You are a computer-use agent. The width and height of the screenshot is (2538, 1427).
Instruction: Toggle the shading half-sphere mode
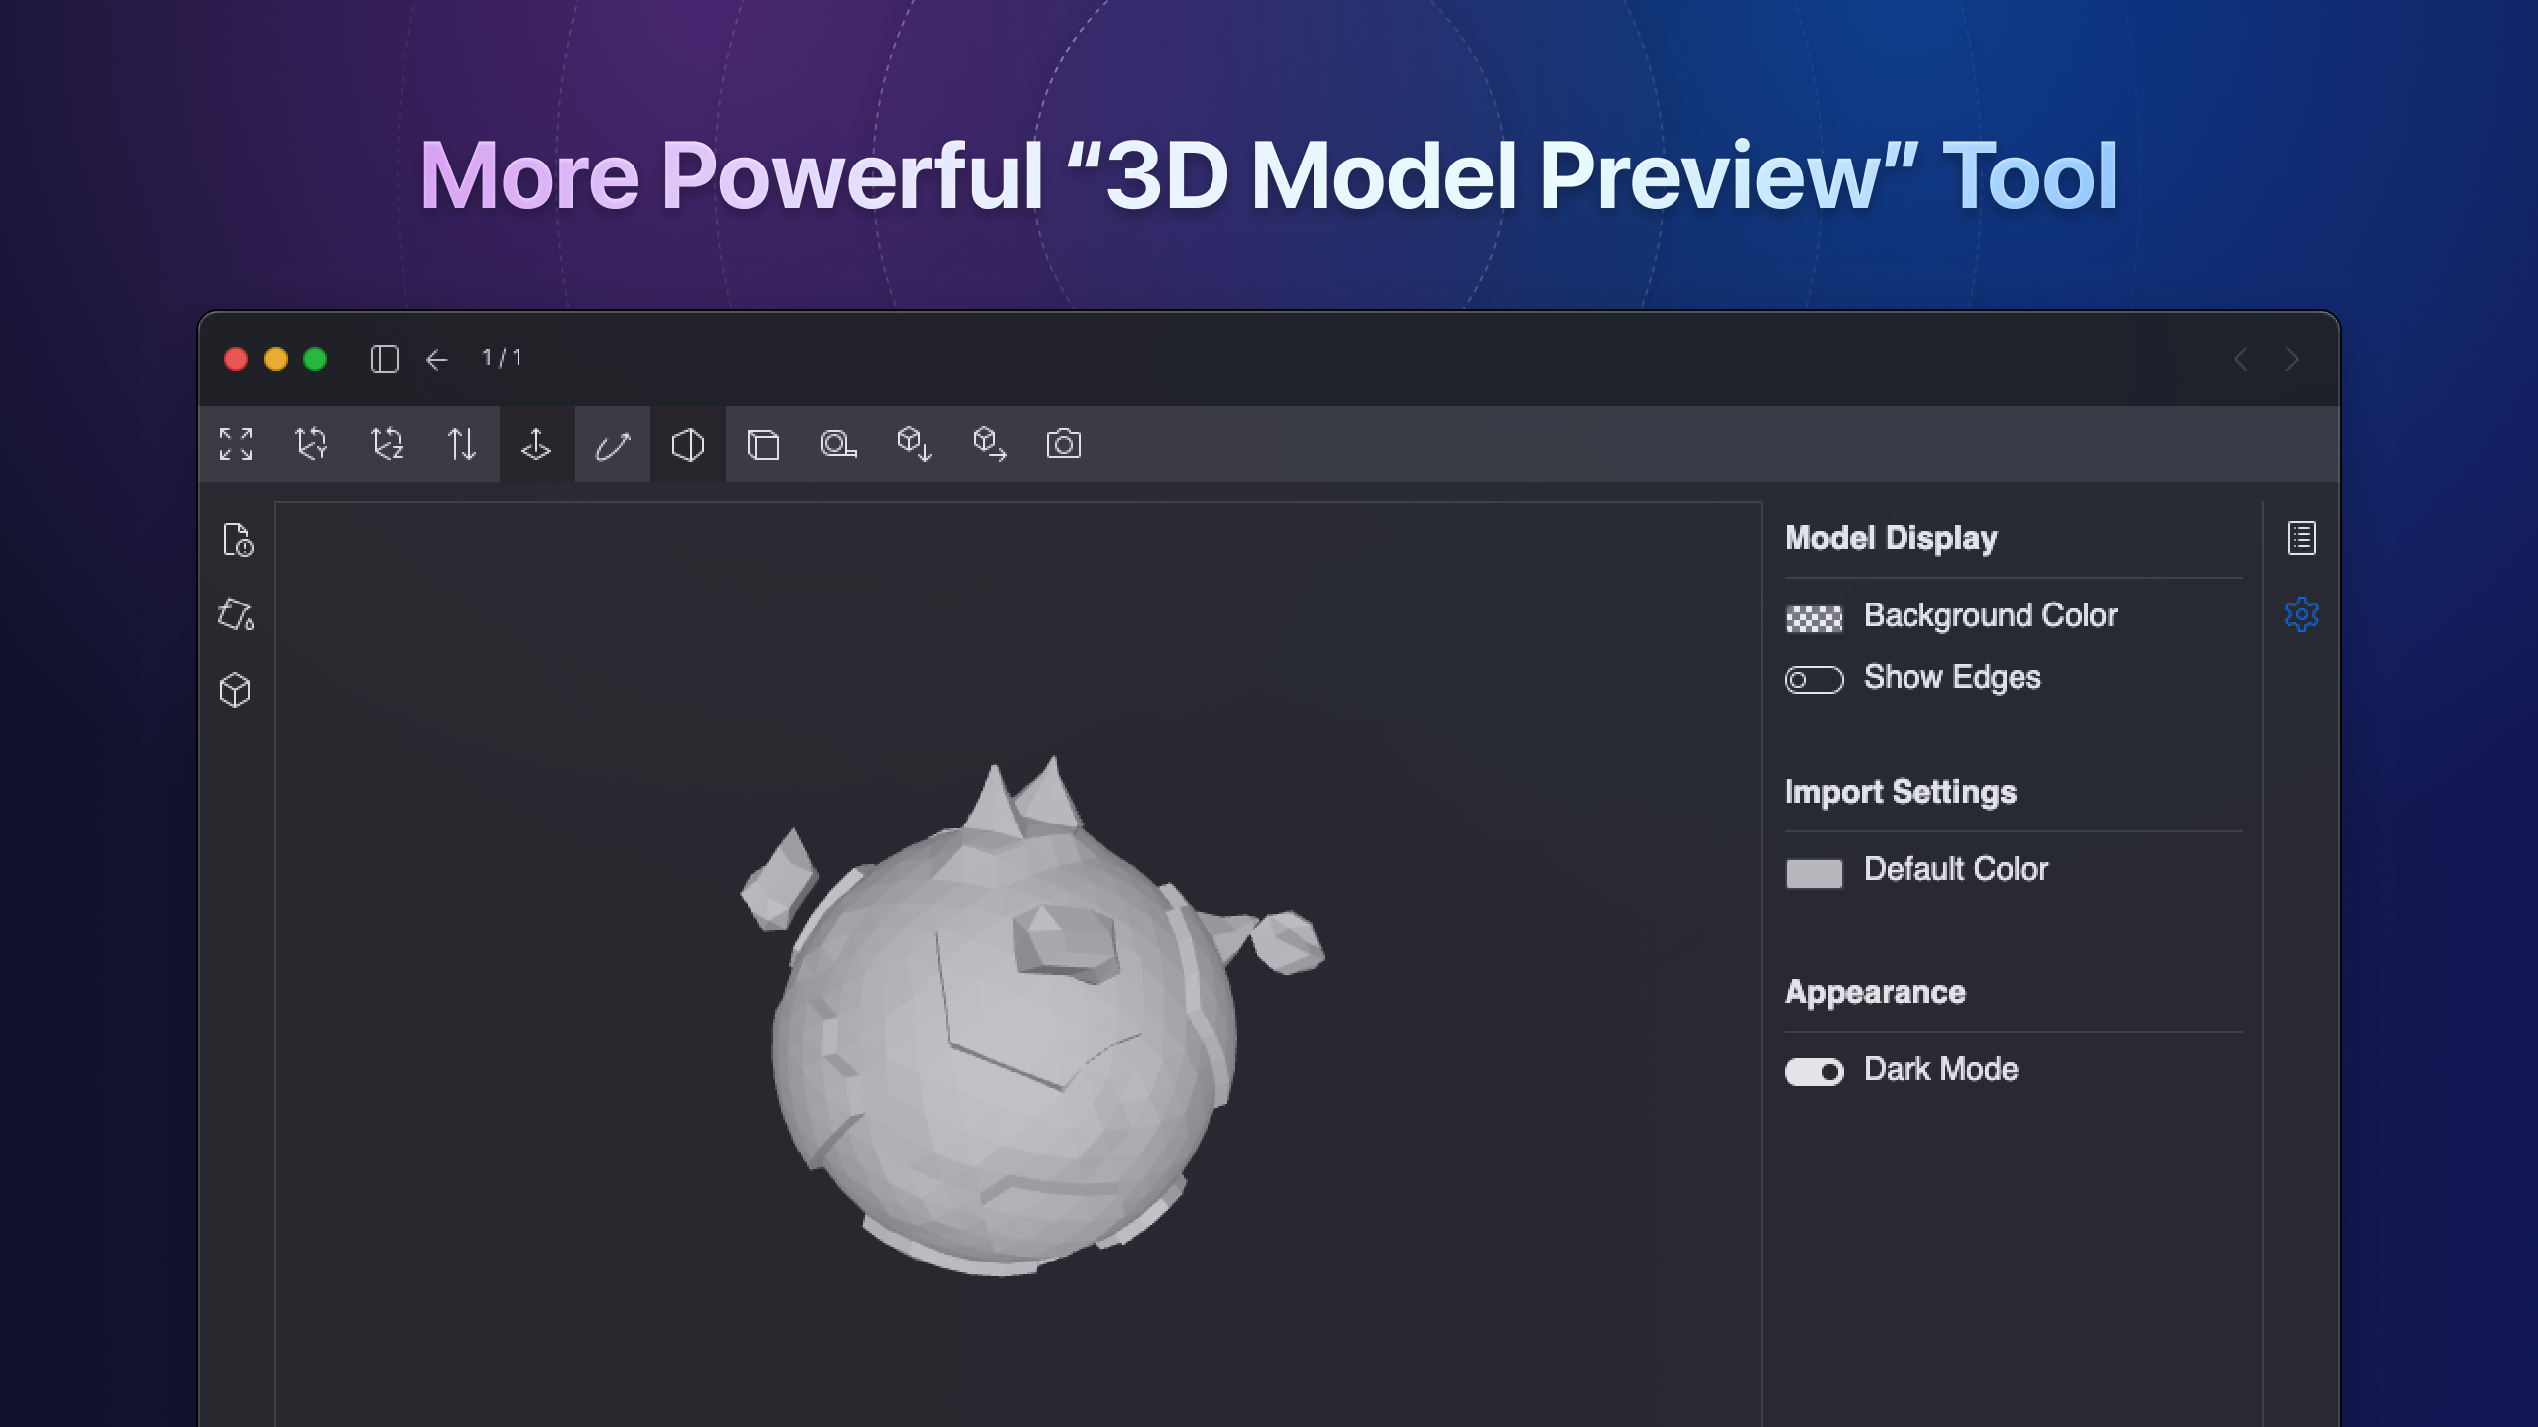[x=687, y=444]
